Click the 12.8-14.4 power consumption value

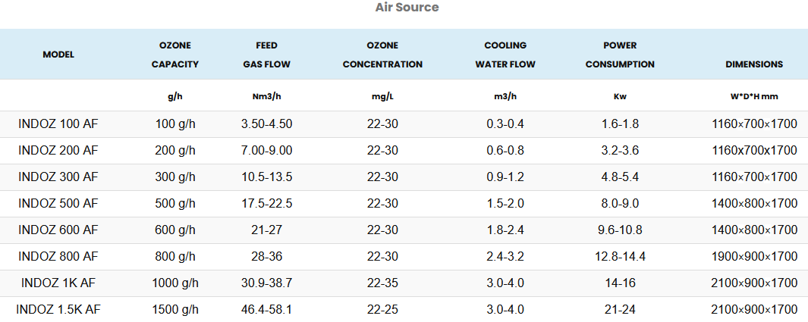point(620,256)
